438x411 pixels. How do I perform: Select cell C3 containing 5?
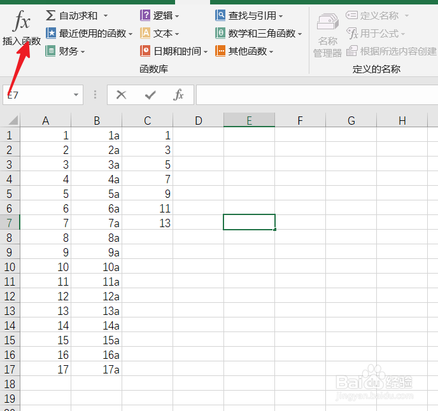pyautogui.click(x=148, y=164)
